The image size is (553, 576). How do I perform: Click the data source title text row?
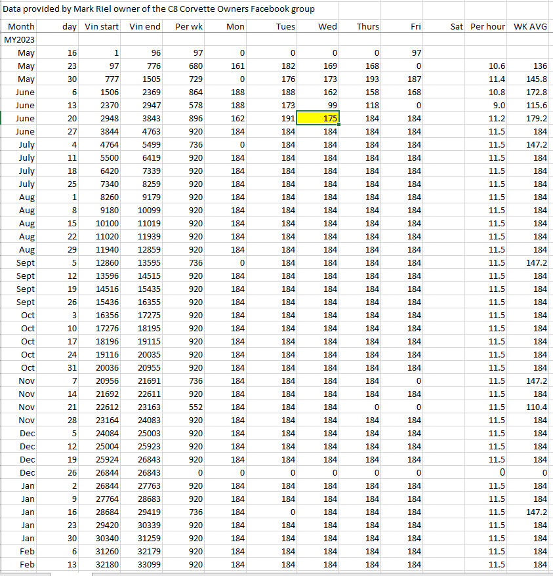[159, 9]
